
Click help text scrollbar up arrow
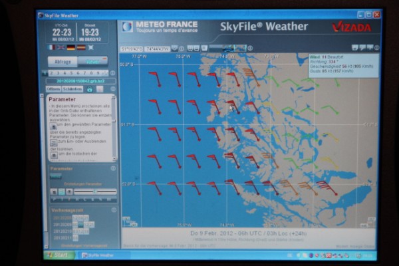tap(114, 98)
